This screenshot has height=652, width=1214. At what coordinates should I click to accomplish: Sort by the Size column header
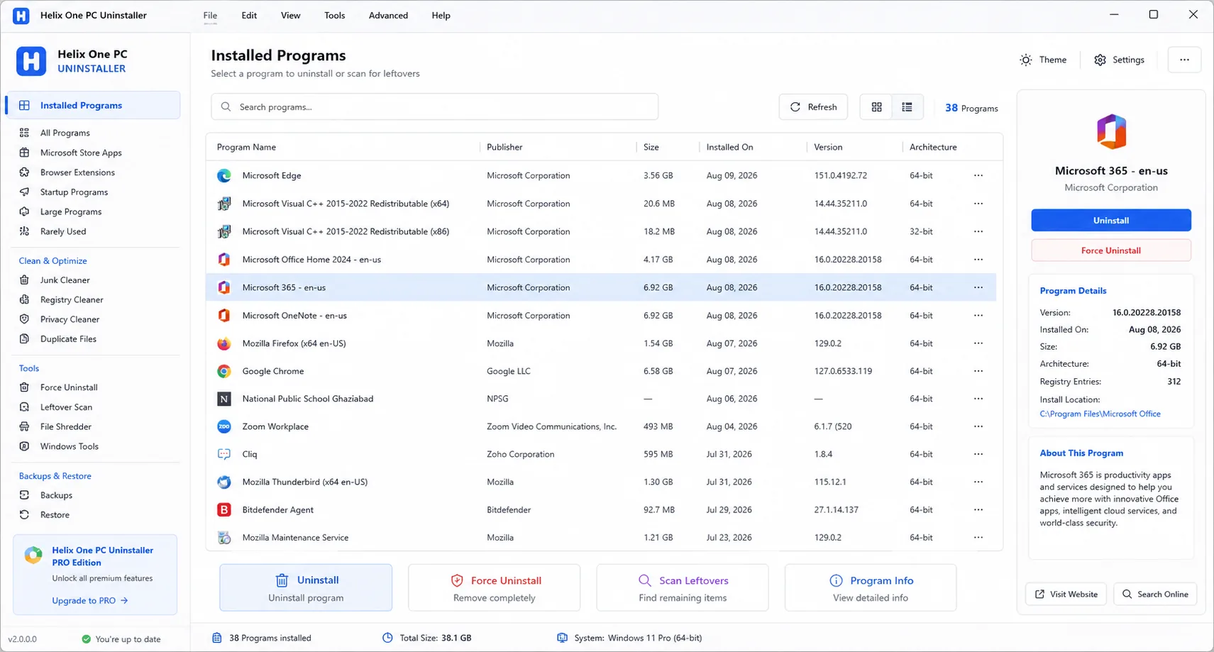click(651, 147)
